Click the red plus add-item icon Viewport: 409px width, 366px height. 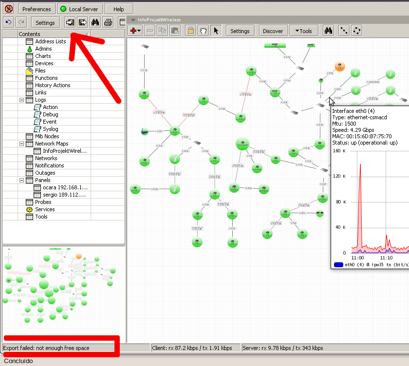pyautogui.click(x=135, y=31)
